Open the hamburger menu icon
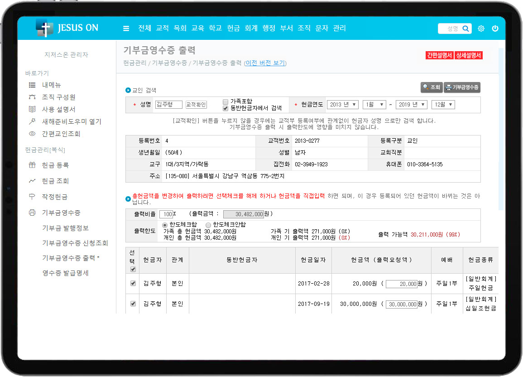 [x=126, y=29]
